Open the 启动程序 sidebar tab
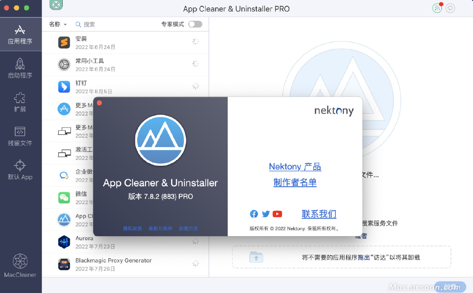 [20, 68]
